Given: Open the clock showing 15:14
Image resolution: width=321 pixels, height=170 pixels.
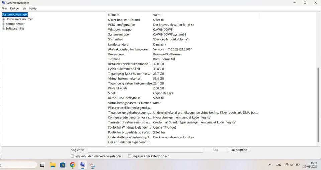Looking at the screenshot, I should [310, 165].
